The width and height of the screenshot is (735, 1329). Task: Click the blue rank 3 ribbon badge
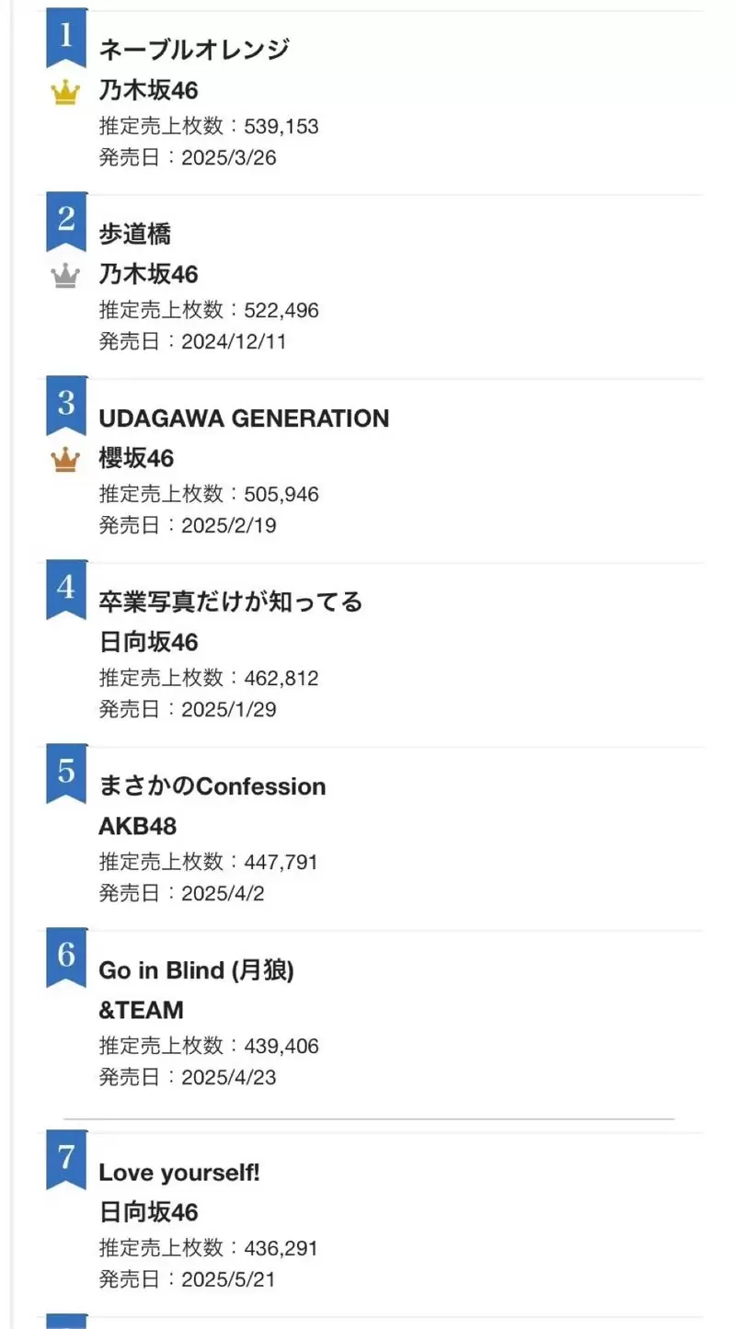click(66, 406)
